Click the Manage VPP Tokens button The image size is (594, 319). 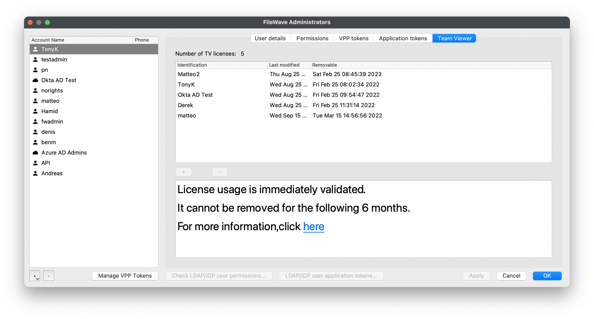click(125, 276)
